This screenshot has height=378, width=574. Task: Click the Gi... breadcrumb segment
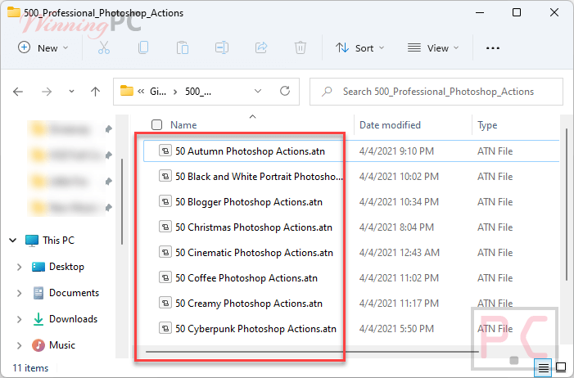[158, 92]
